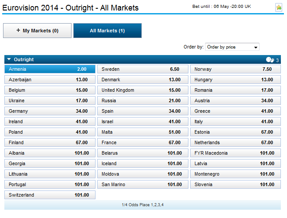
Task: Pick FYR Macedonia outright odds
Action: click(x=235, y=153)
